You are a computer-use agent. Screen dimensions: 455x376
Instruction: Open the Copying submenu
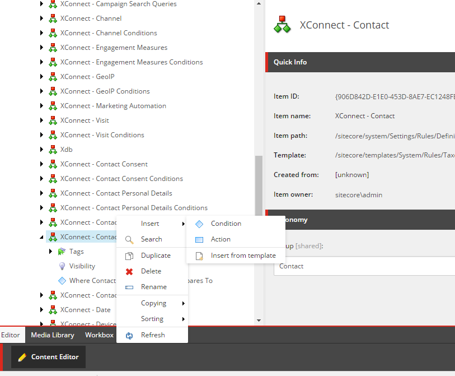point(152,303)
